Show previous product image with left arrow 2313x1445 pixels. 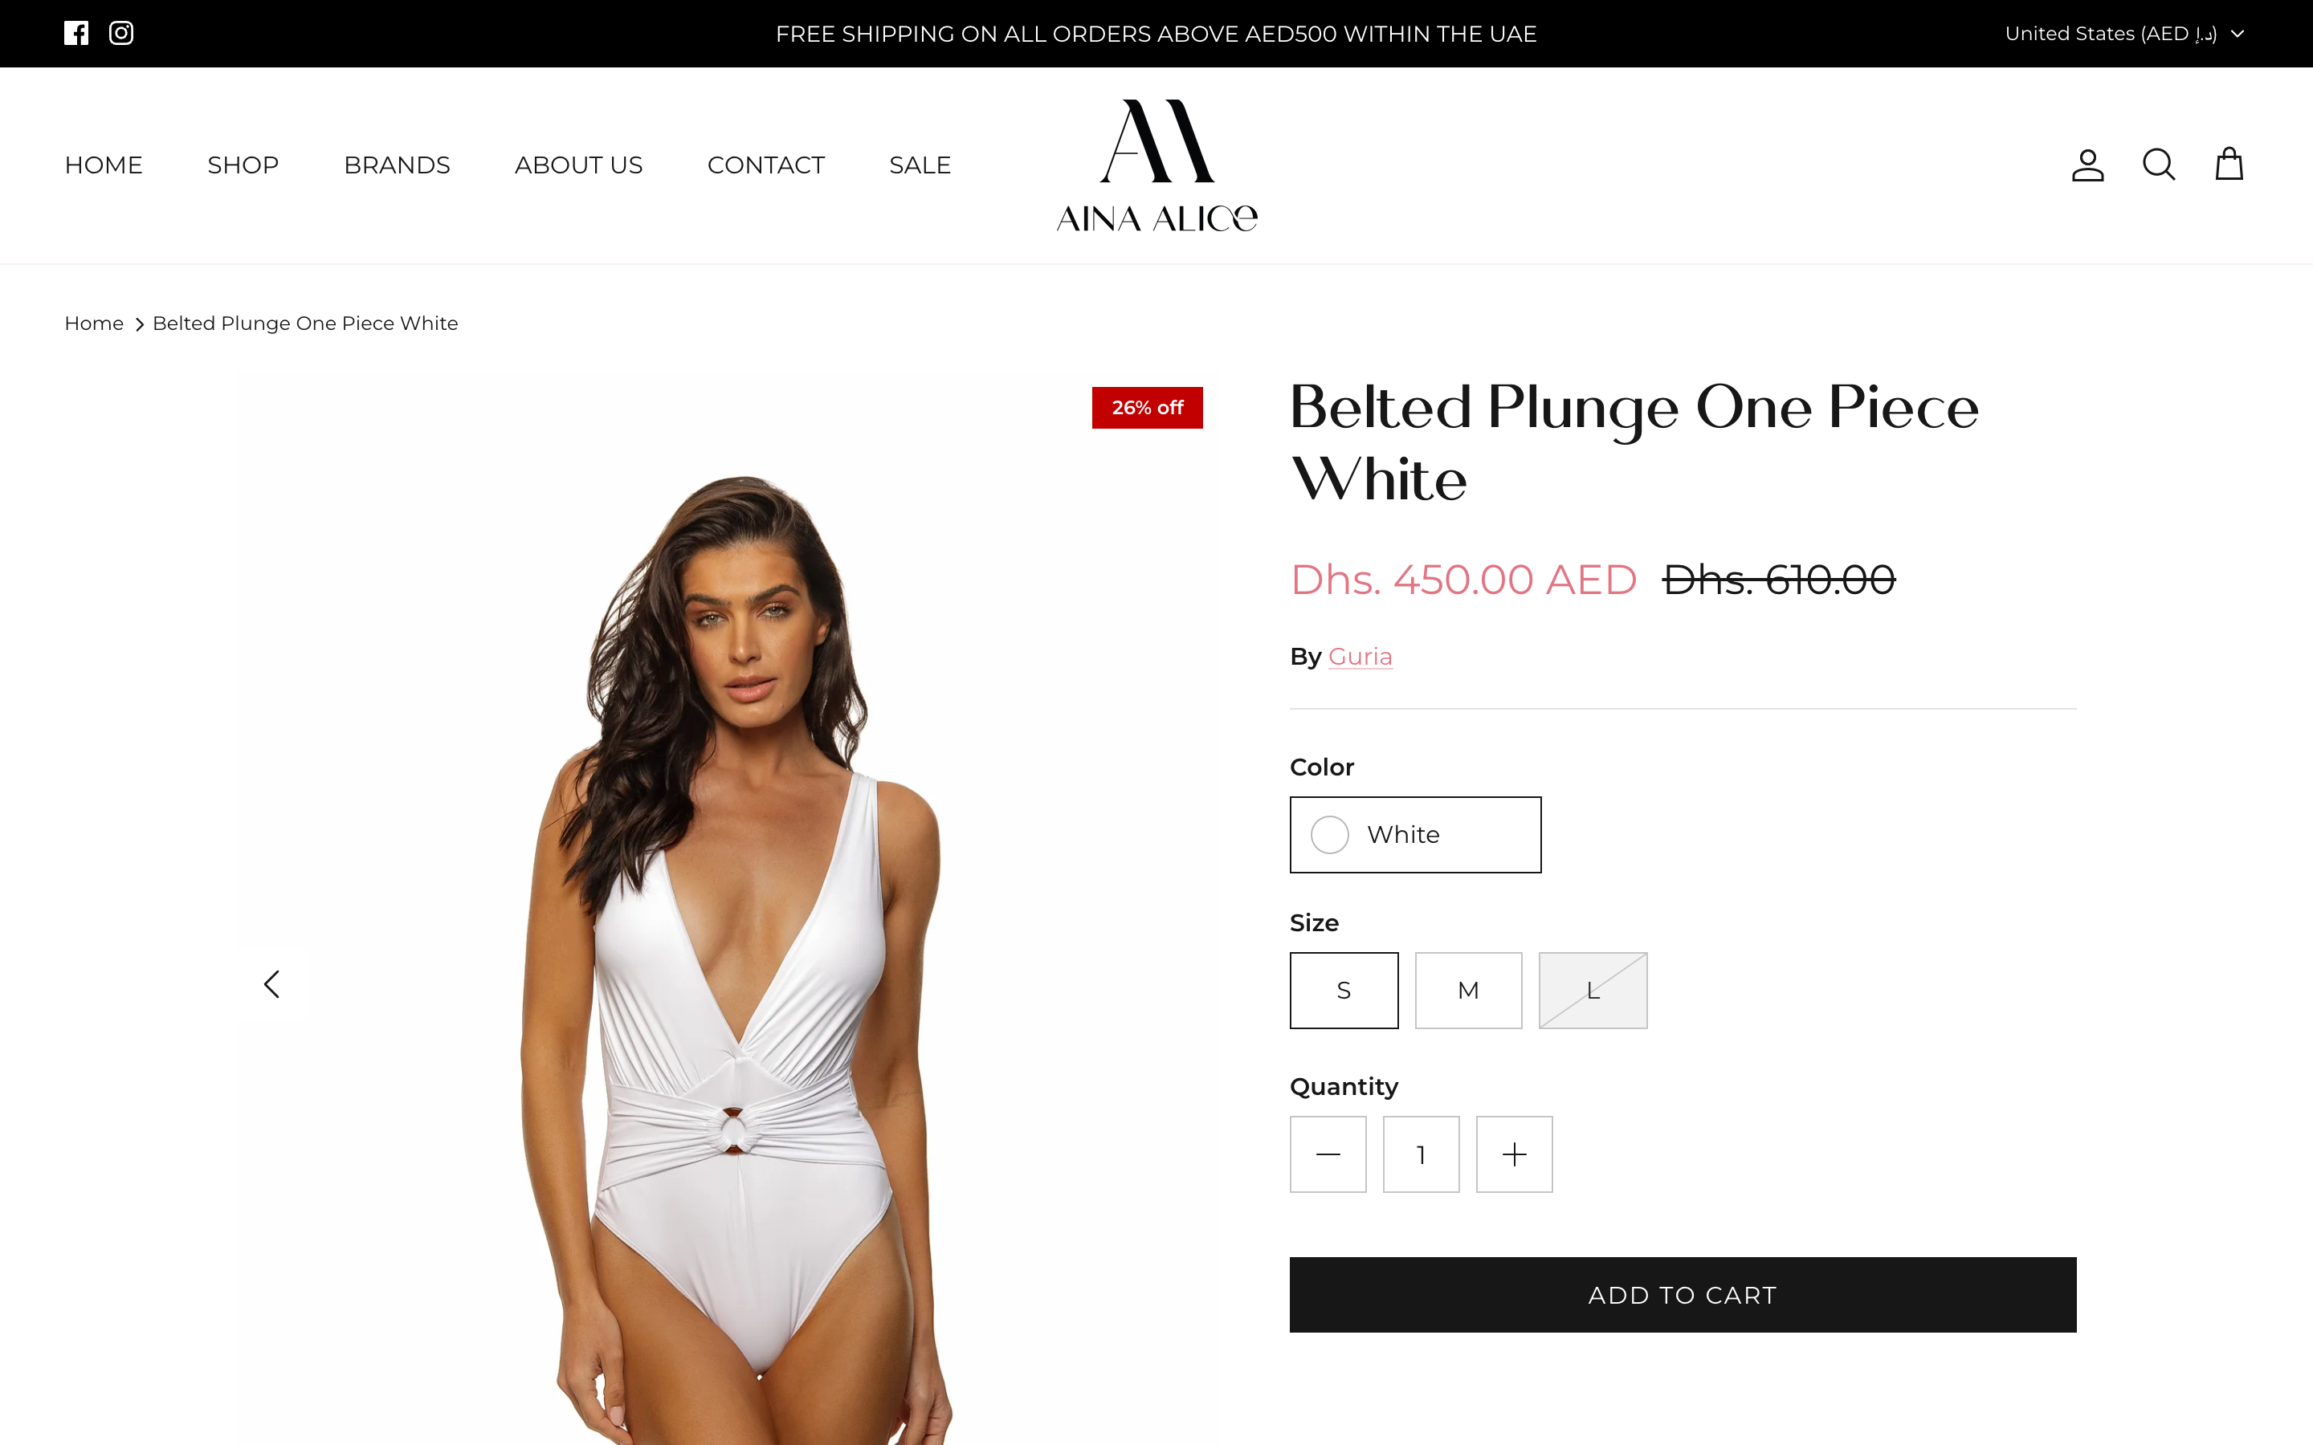point(271,984)
